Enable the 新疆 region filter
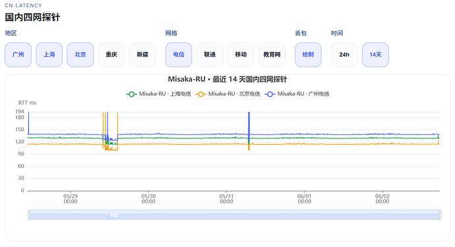455x247 pixels. point(142,55)
